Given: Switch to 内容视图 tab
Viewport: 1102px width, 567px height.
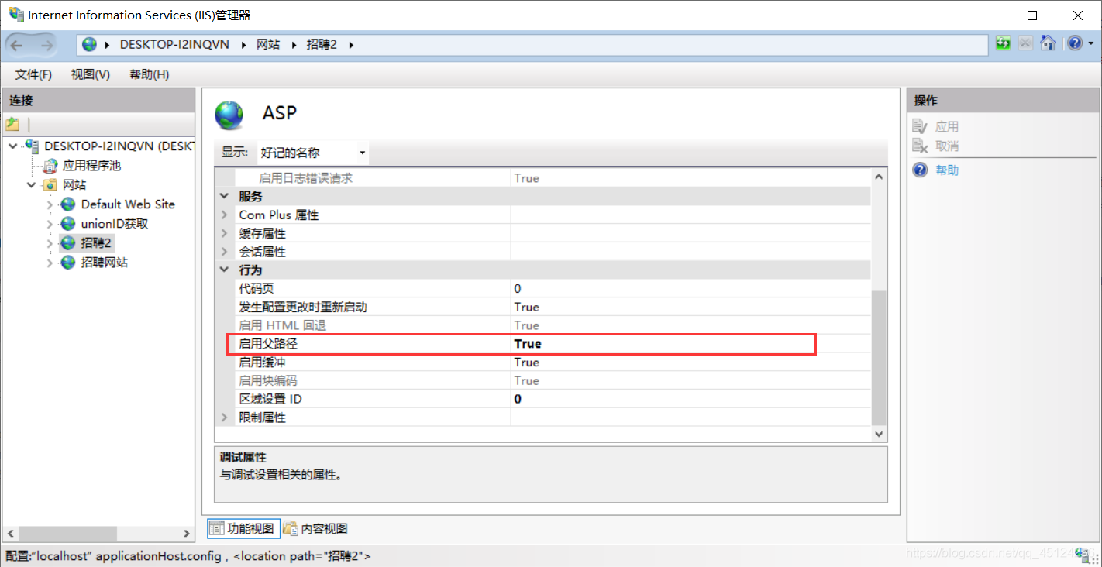Looking at the screenshot, I should tap(315, 528).
